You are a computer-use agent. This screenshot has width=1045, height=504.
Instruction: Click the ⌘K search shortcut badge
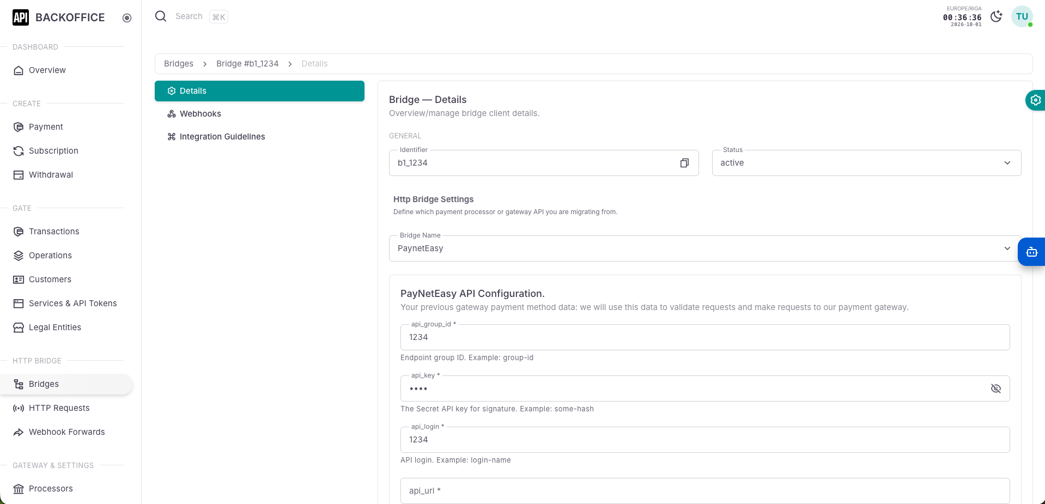[x=218, y=17]
